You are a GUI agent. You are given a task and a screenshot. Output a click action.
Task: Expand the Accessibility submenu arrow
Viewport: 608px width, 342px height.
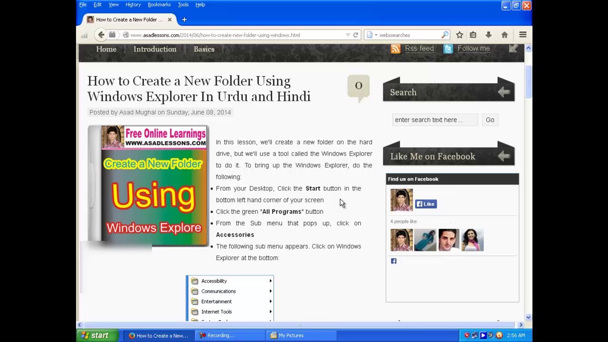coord(270,281)
